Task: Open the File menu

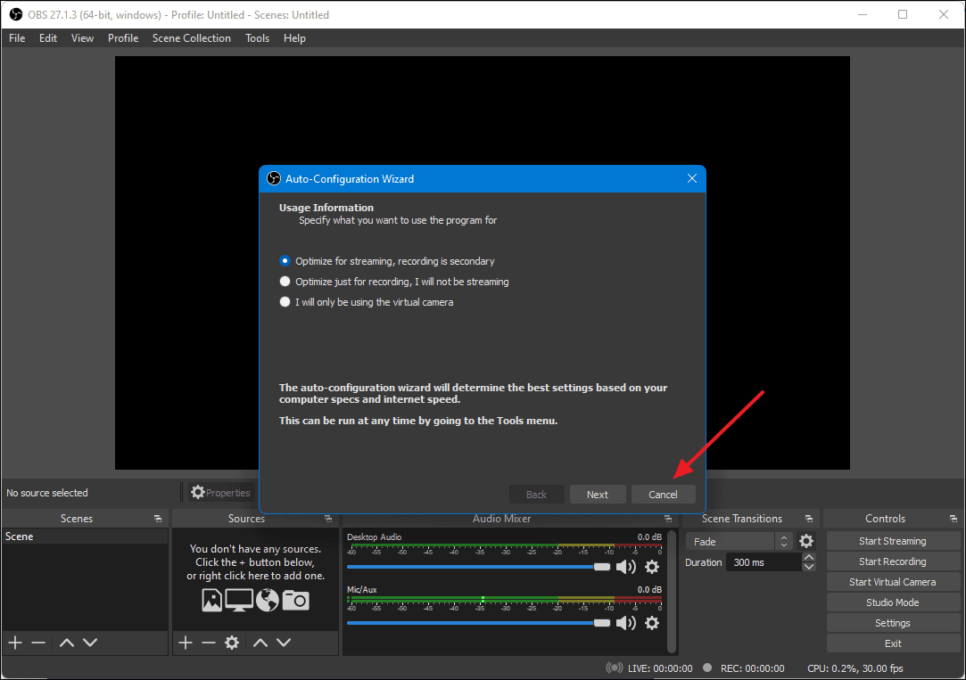Action: 17,38
